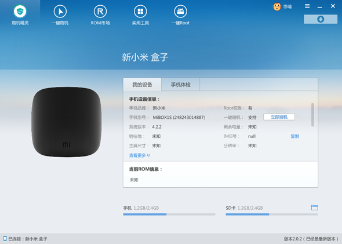Click the 复制 link for IMEI
Viewport: 342px width, 244px height.
[294, 136]
